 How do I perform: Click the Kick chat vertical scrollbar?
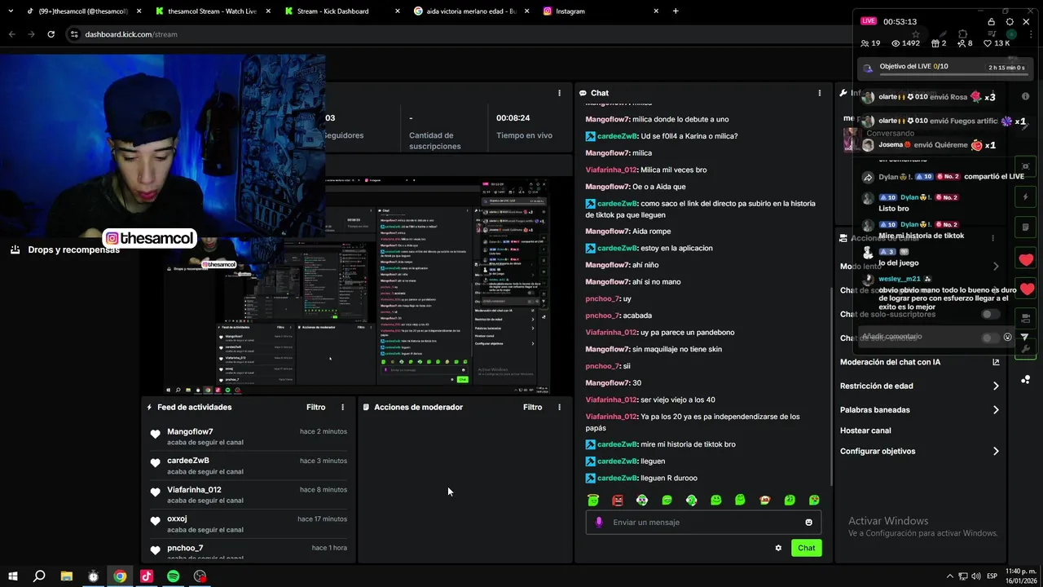click(830, 387)
